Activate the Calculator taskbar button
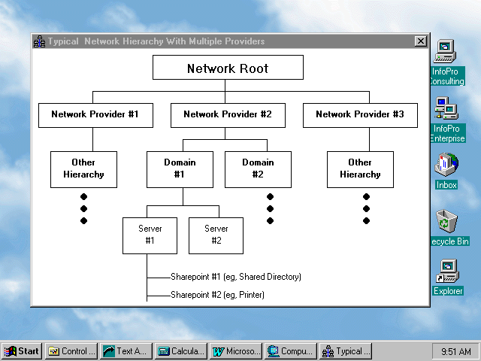Viewport: 481px width, 361px height. coord(180,351)
